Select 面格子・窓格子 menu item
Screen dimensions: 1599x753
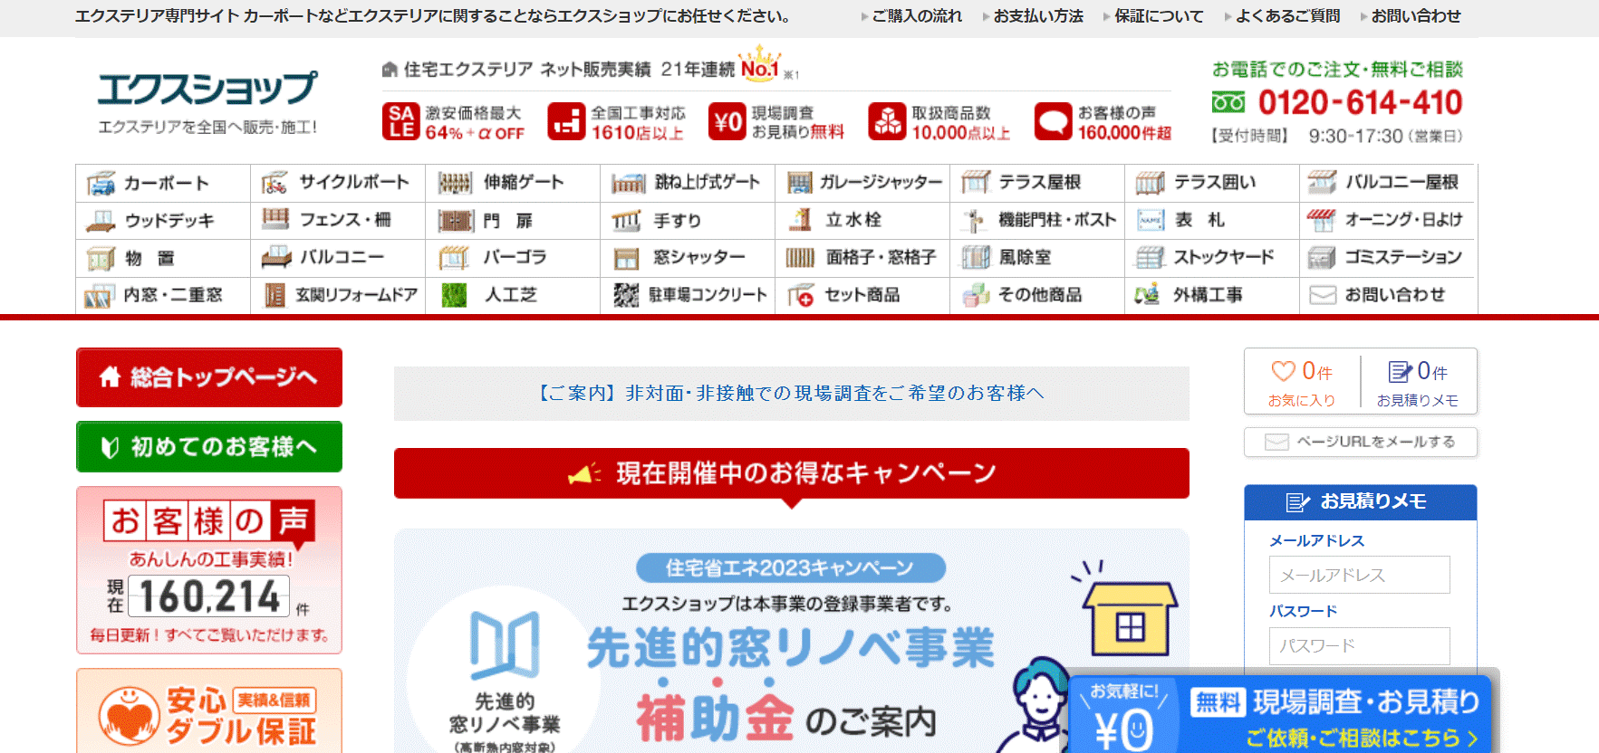tap(862, 257)
